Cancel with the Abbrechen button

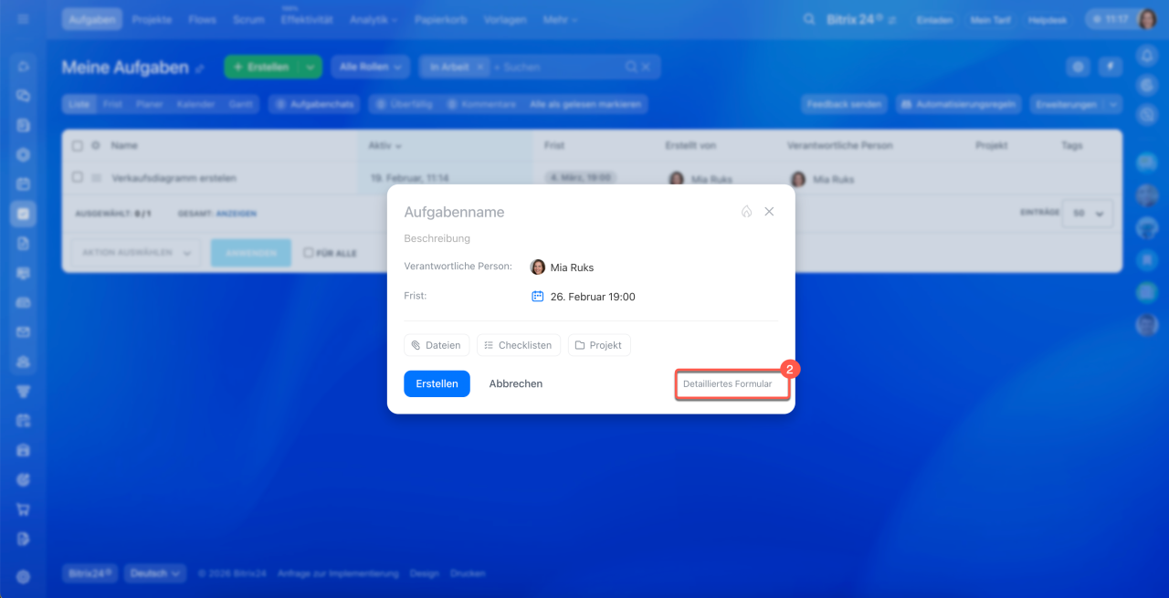pyautogui.click(x=516, y=383)
